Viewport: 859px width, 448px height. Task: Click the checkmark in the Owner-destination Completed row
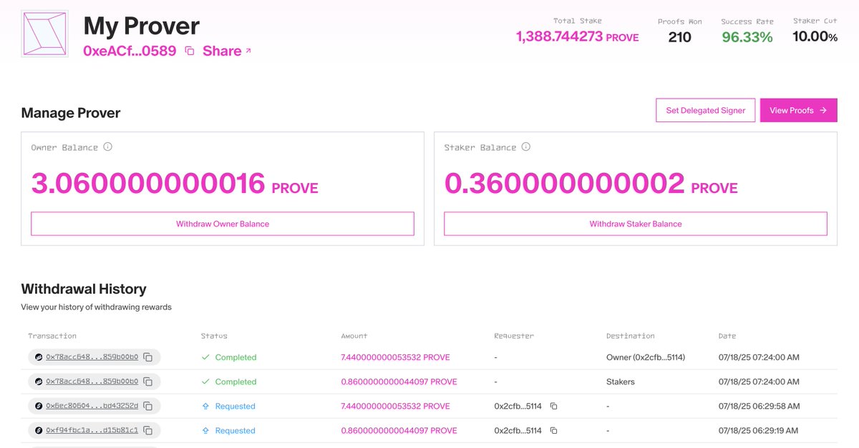(205, 357)
